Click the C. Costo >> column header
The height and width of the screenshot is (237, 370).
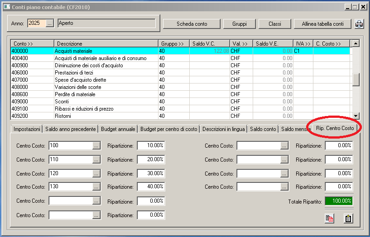(331, 44)
